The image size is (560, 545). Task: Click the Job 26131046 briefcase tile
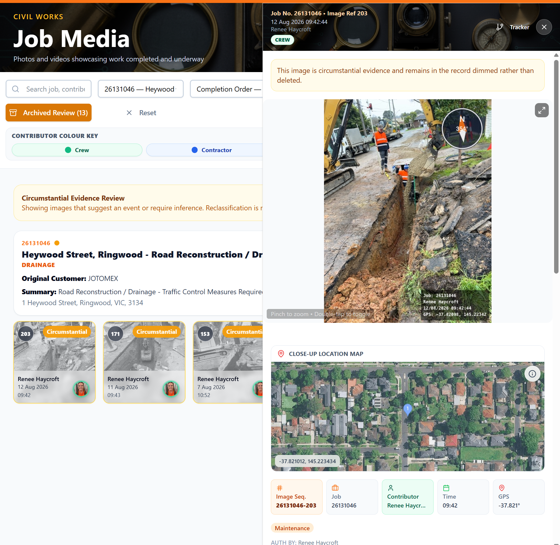click(x=352, y=497)
